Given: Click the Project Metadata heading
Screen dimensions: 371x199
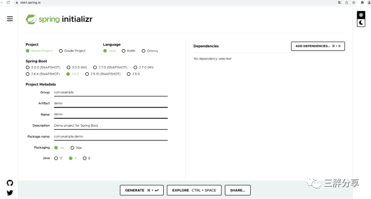Looking at the screenshot, I should click(41, 84).
